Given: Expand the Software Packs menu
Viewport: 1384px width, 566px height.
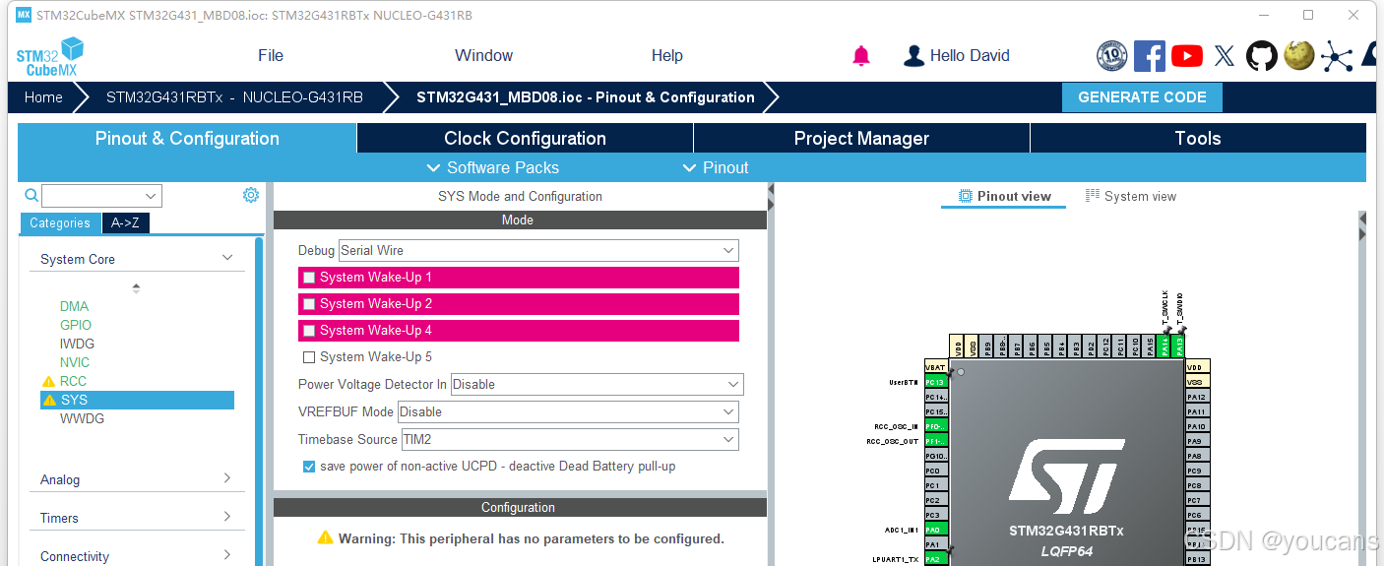Looking at the screenshot, I should 493,167.
